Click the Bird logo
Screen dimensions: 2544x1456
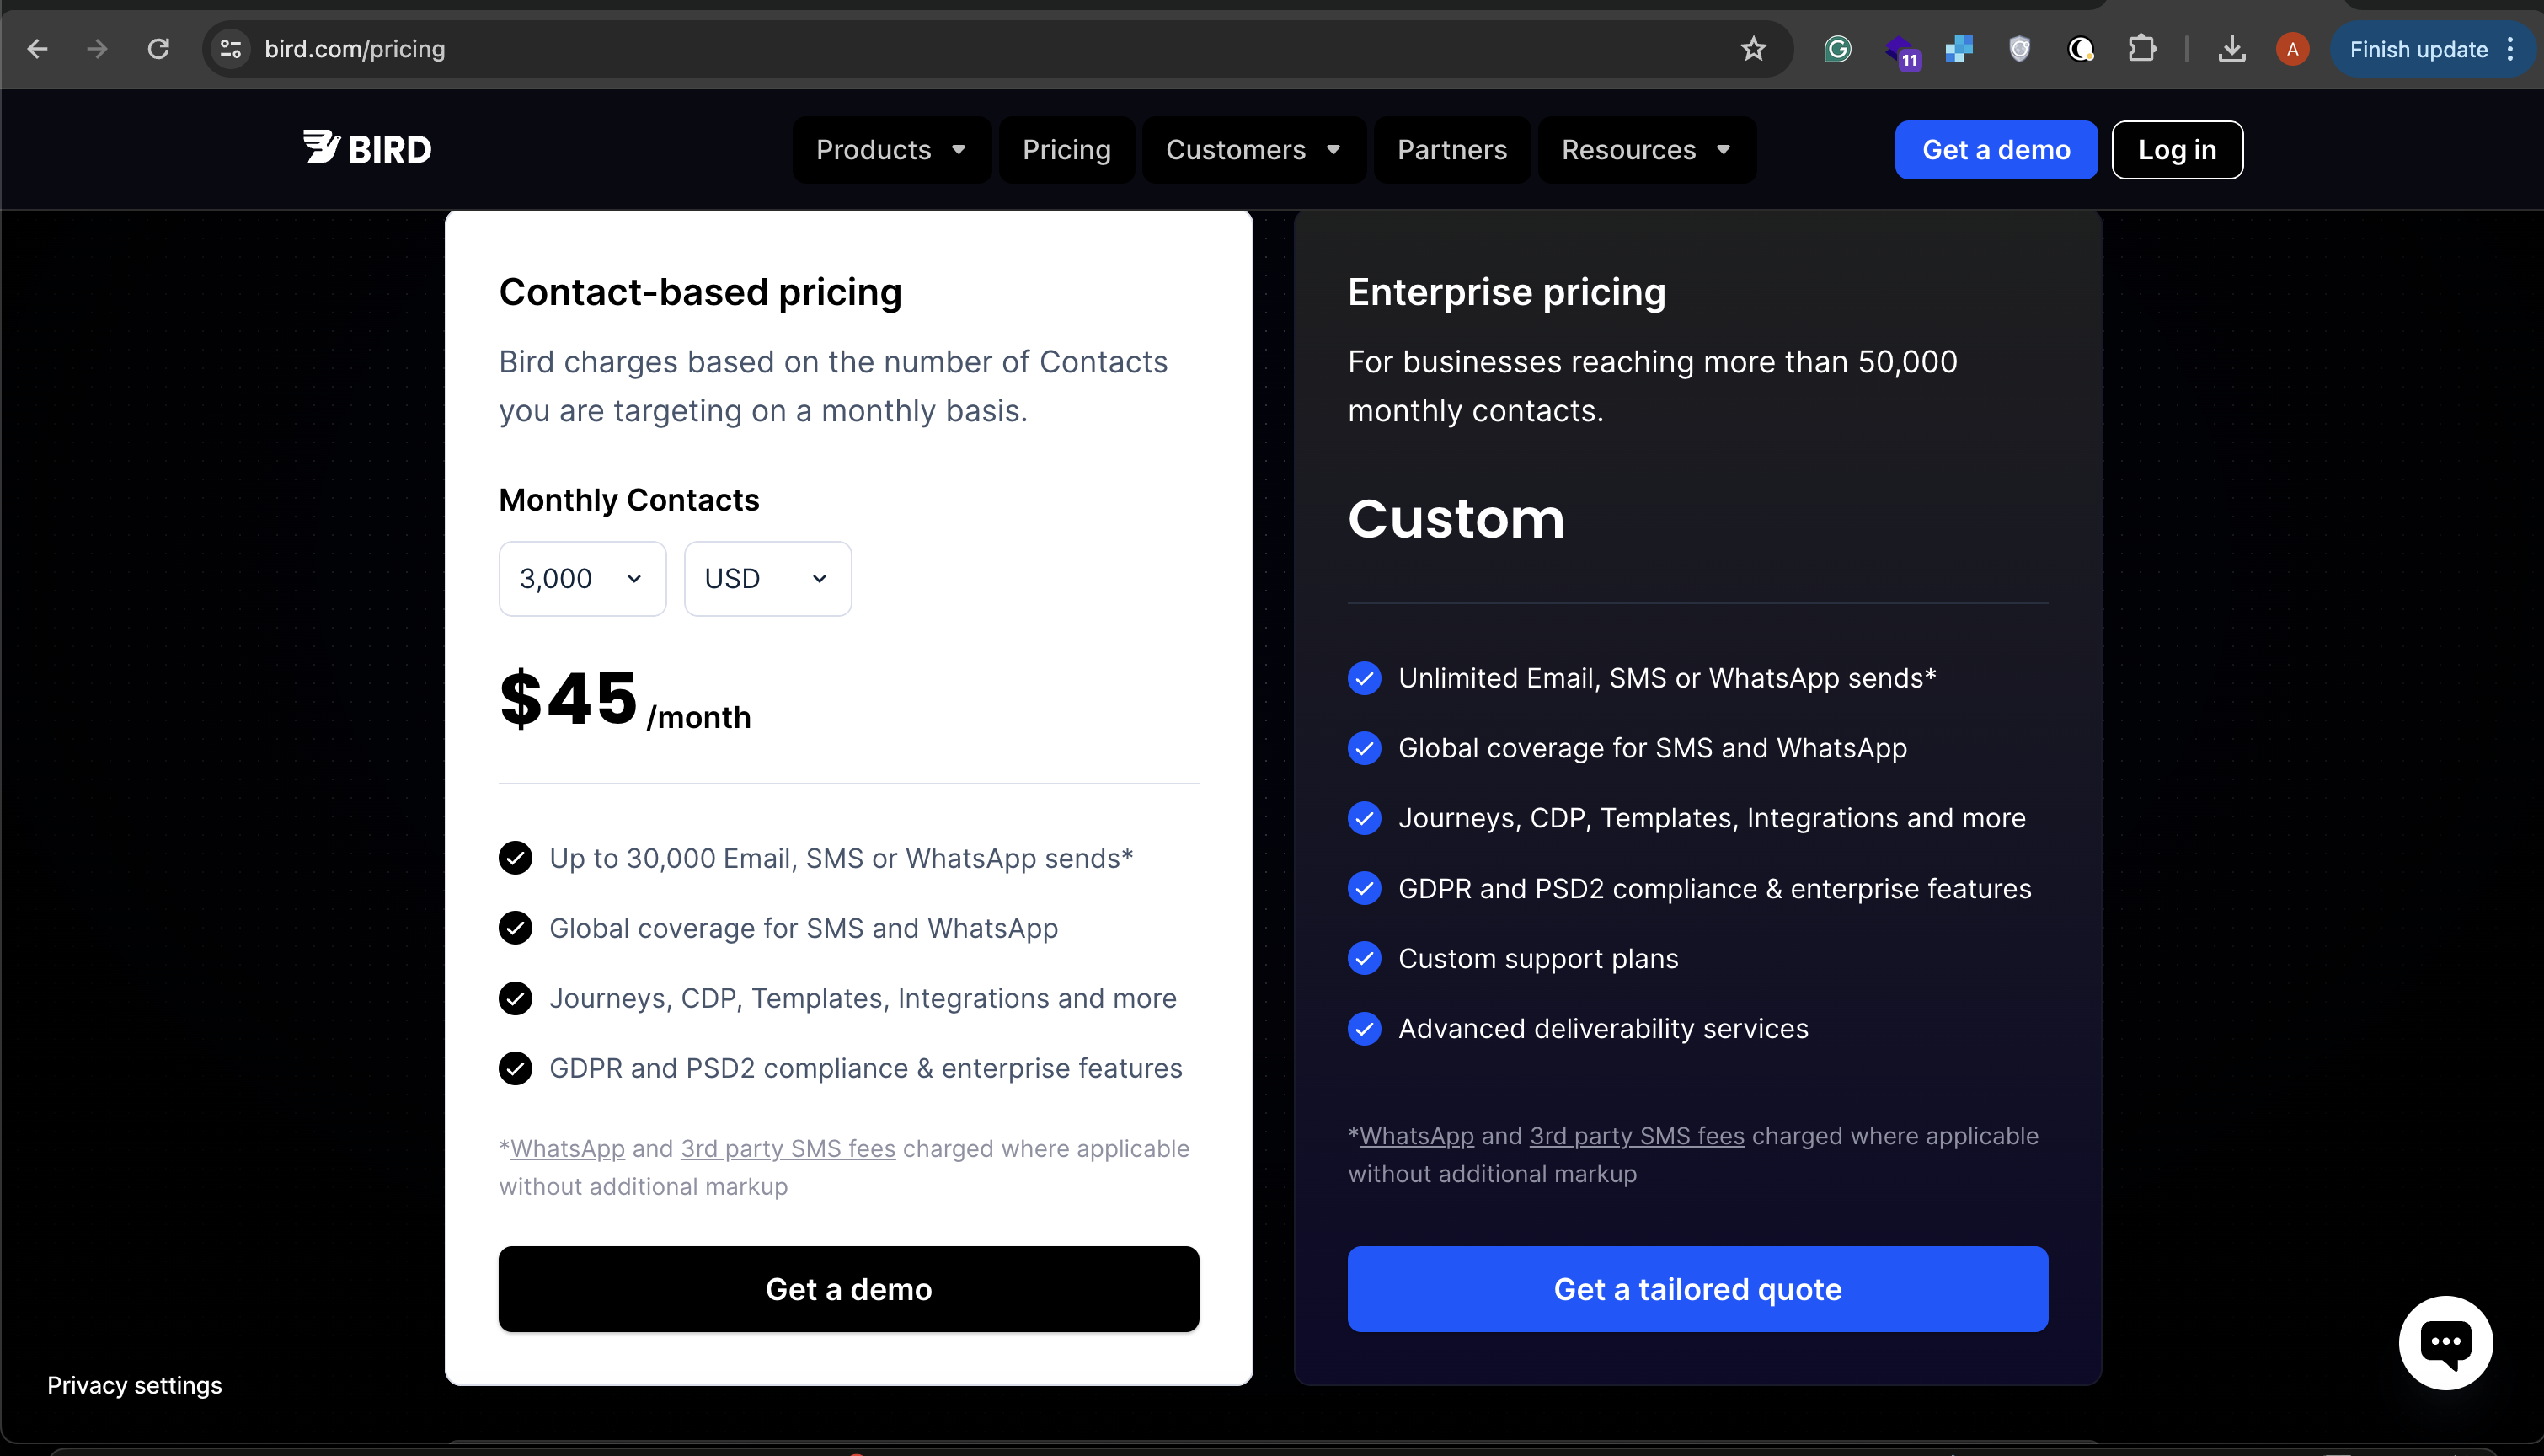[366, 148]
